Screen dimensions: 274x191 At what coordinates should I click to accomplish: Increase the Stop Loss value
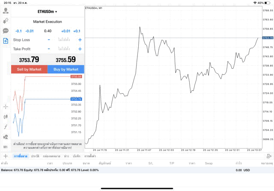point(80,40)
